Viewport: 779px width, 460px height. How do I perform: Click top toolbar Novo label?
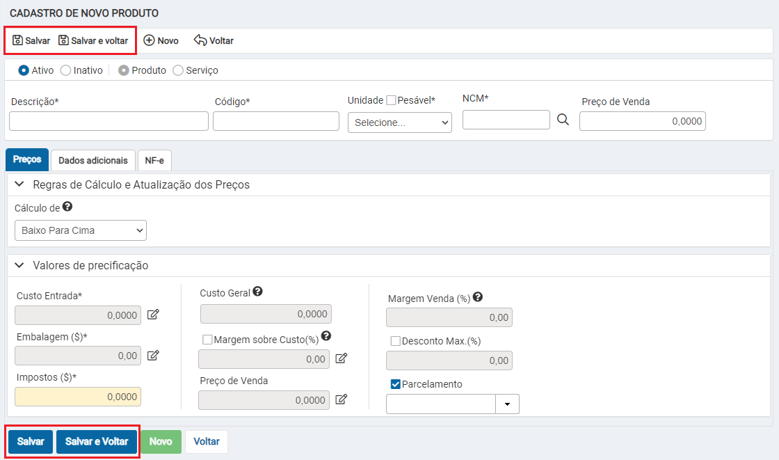tap(168, 41)
